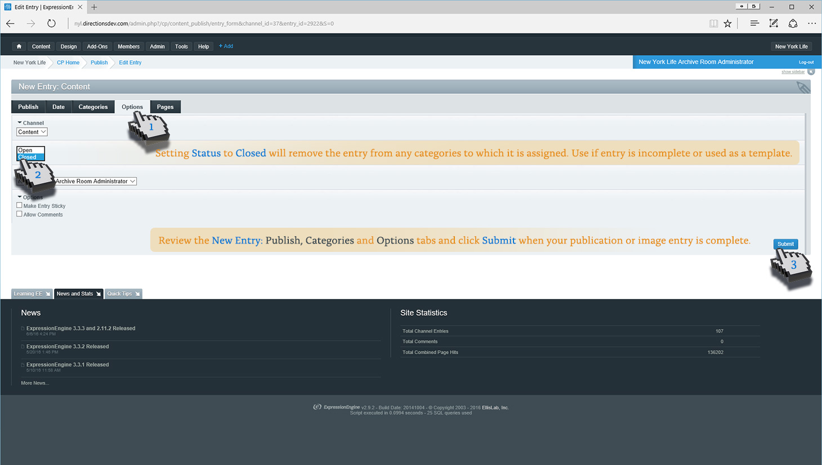Click the Submit button
The image size is (822, 465).
click(x=785, y=244)
